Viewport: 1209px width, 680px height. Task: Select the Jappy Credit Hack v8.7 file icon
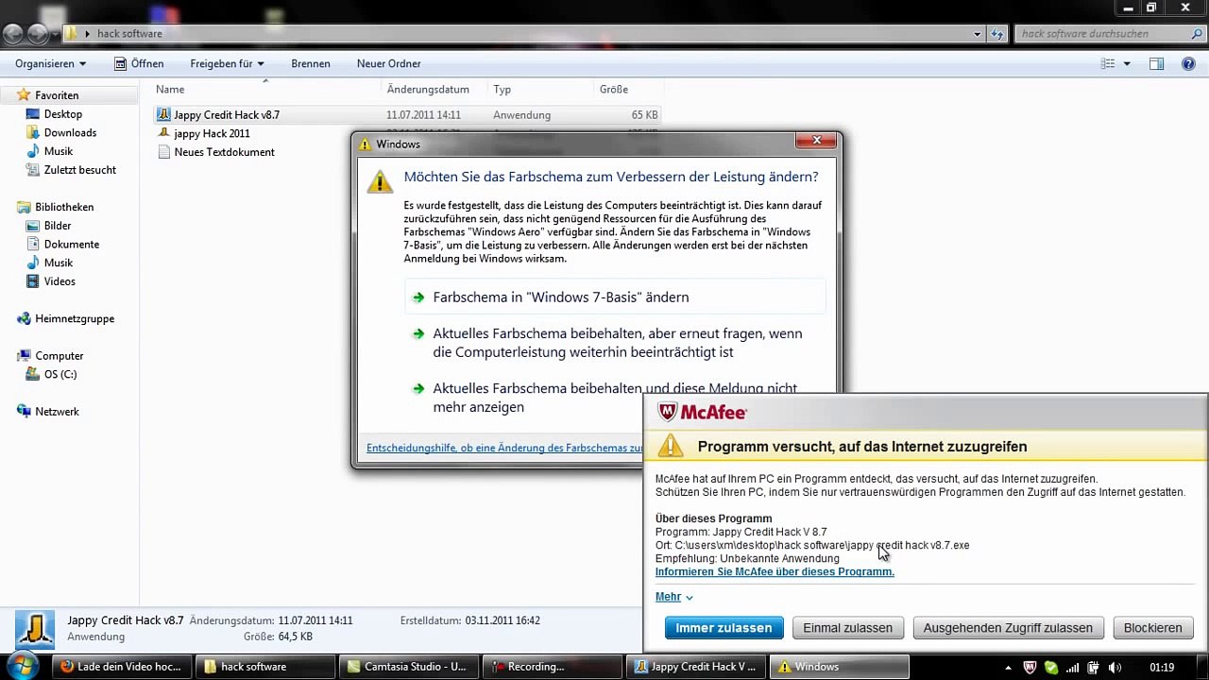[x=163, y=114]
